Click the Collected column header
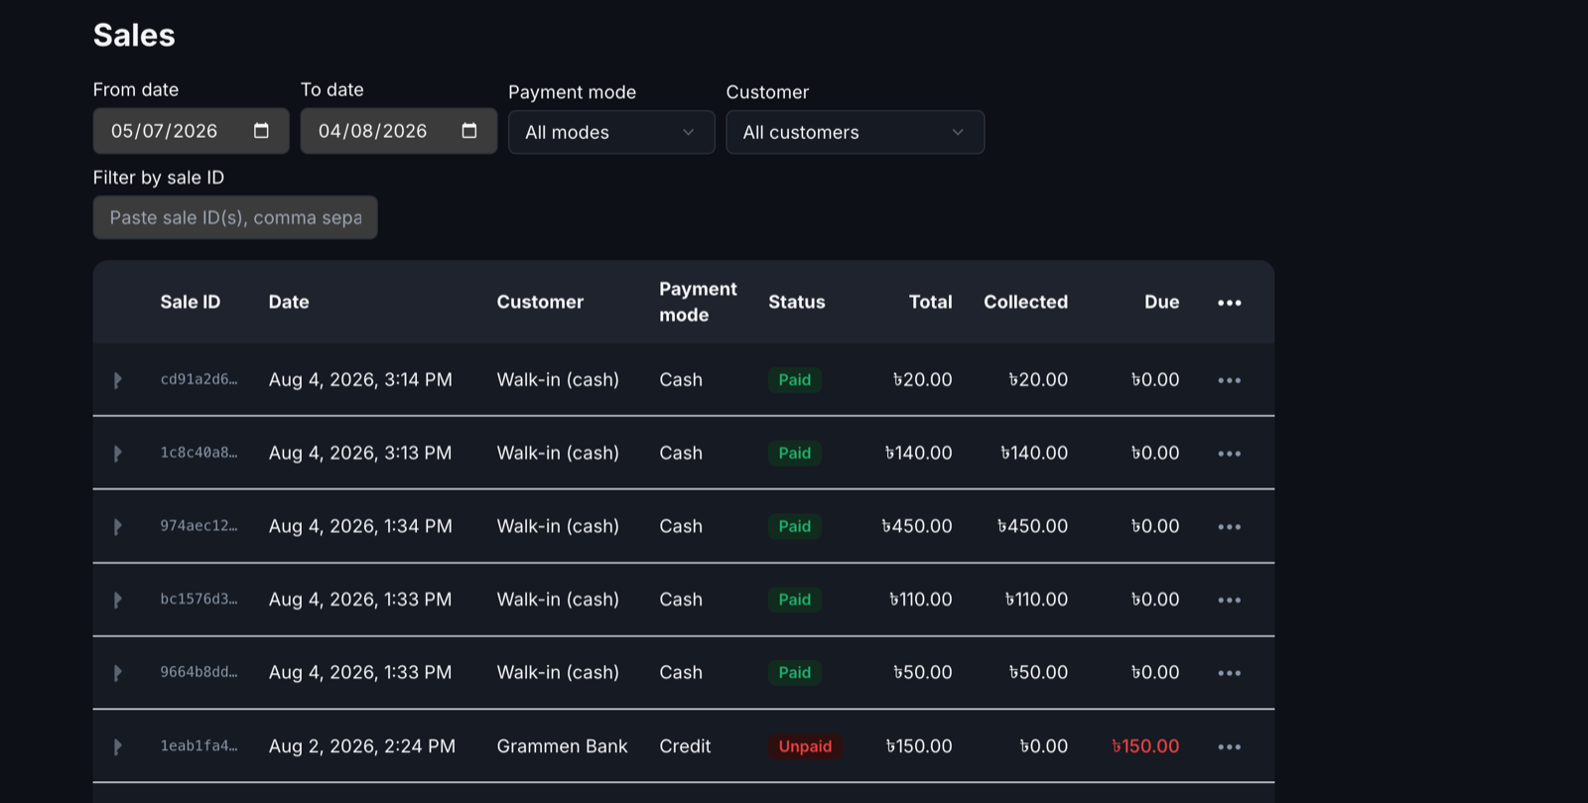This screenshot has height=803, width=1588. click(1025, 302)
